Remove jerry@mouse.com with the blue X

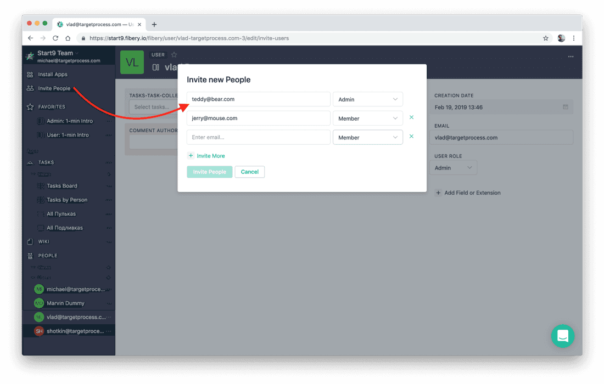coord(411,117)
